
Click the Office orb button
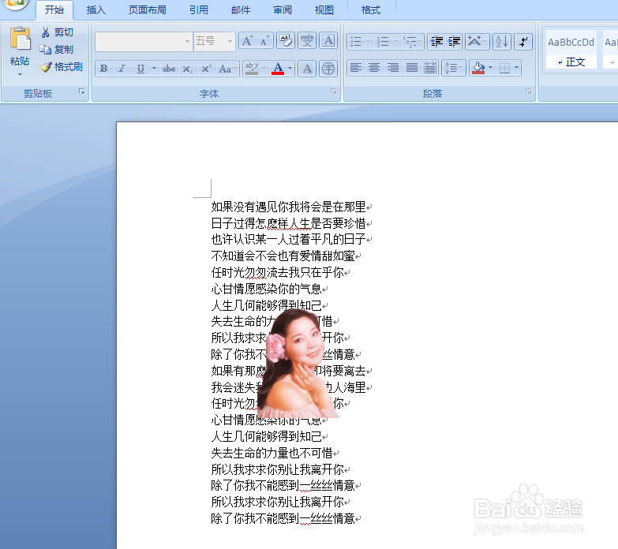16,3
